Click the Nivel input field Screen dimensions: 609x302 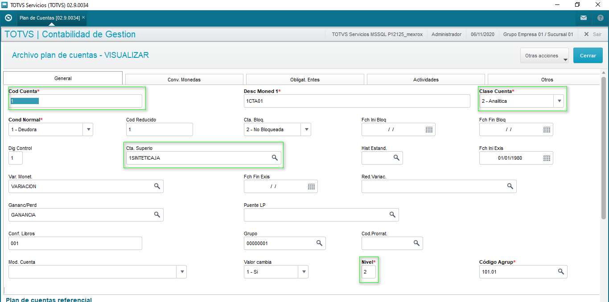click(369, 272)
